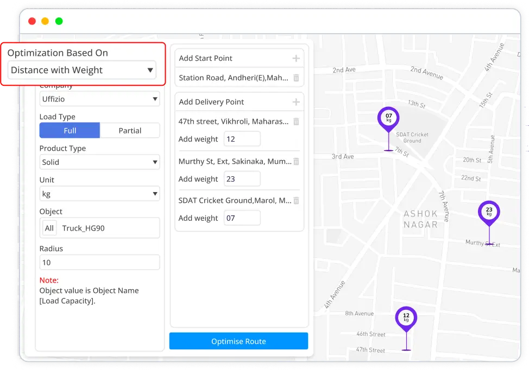529x370 pixels.
Task: Open the Product Type dropdown
Action: tap(99, 162)
